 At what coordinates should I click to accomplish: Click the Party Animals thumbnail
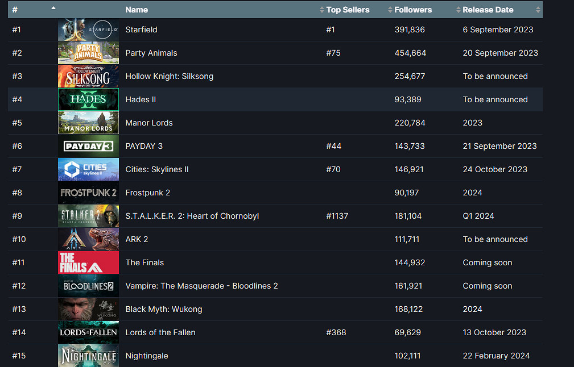(x=88, y=53)
